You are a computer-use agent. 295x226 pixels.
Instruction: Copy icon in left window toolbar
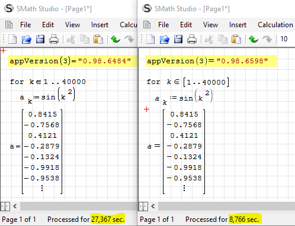point(85,39)
